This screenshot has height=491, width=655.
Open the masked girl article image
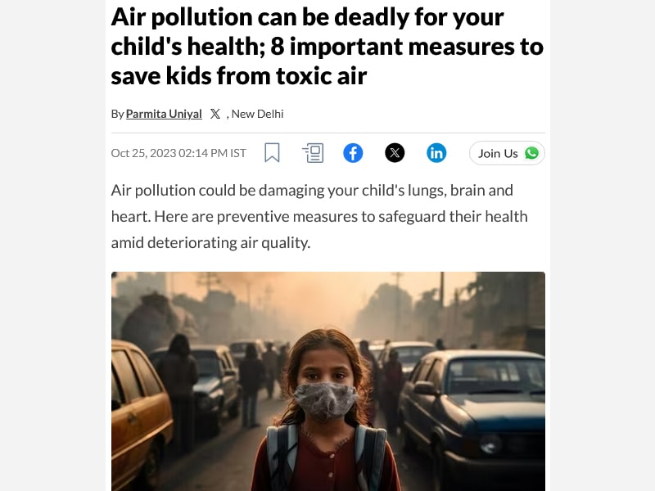pyautogui.click(x=328, y=381)
